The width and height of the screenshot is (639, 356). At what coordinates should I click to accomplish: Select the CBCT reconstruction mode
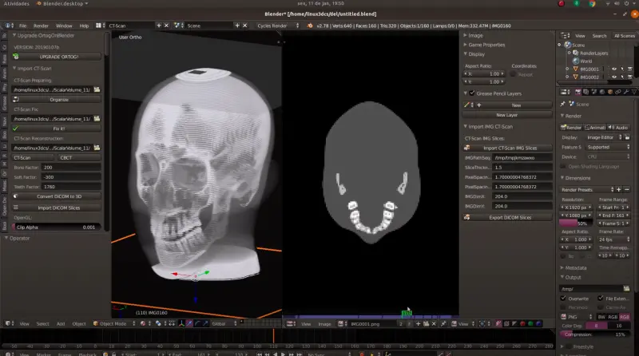(x=78, y=157)
